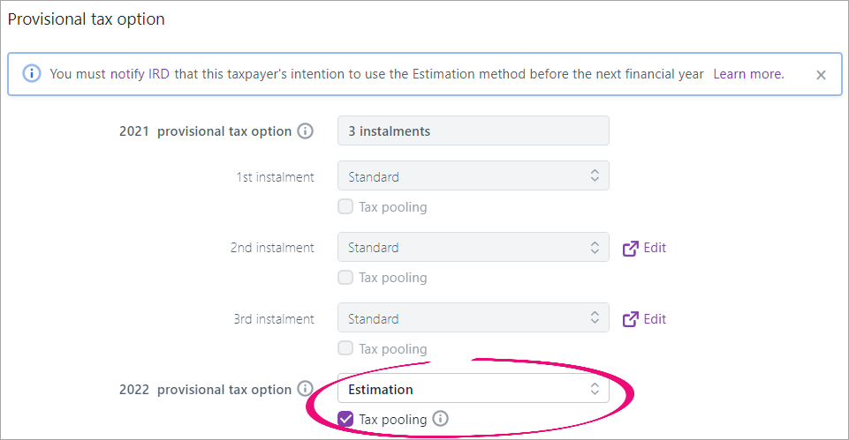849x440 pixels.
Task: Uncheck Tax pooling for 2022 provisional tax
Action: 345,419
